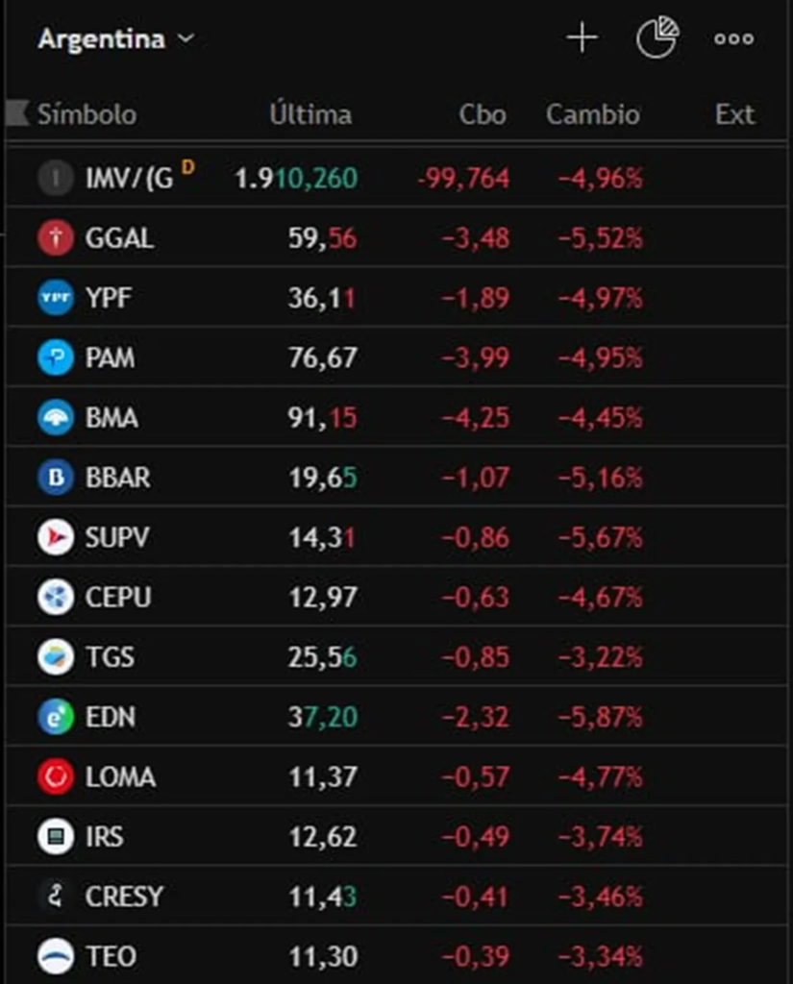The width and height of the screenshot is (793, 984).
Task: Click the LOMA red logo icon
Action: click(x=56, y=776)
